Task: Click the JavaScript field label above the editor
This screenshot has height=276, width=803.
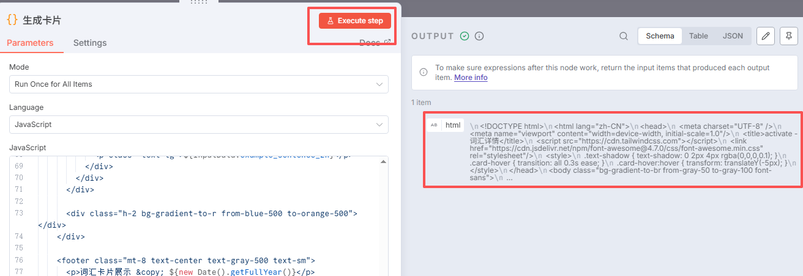Action: [28, 148]
